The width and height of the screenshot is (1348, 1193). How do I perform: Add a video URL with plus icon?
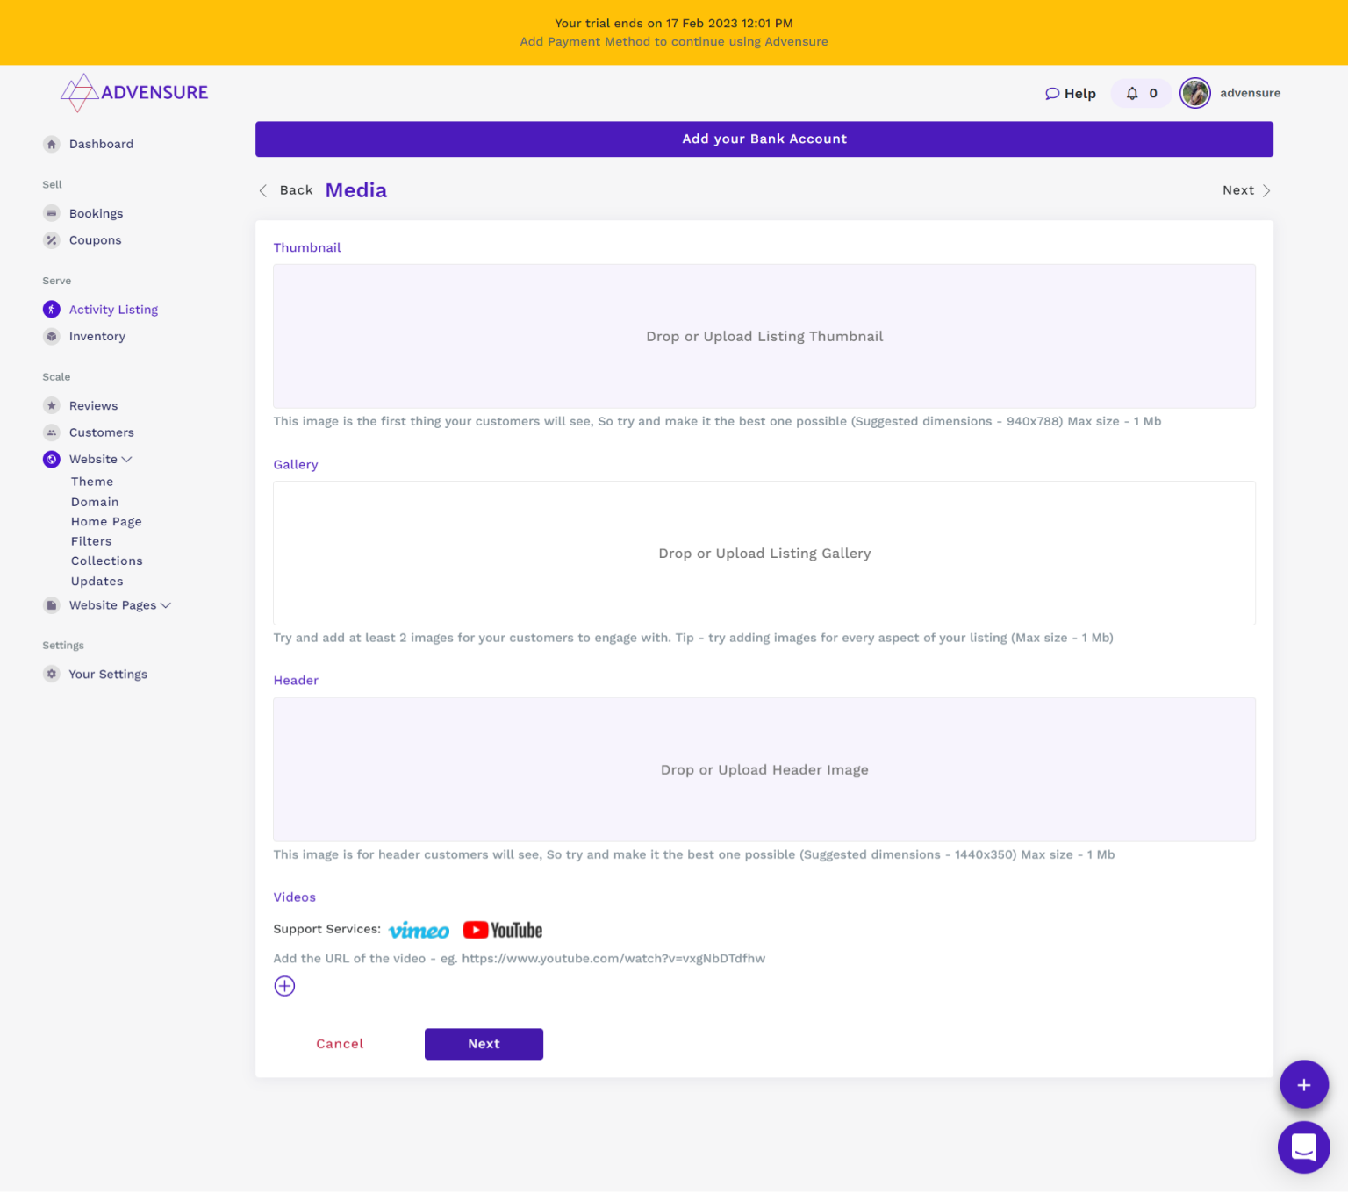(x=284, y=986)
